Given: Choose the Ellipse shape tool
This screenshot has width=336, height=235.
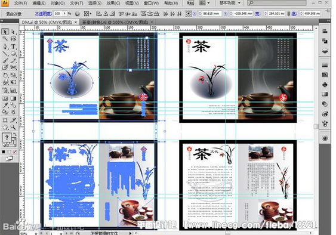Looking at the screenshot, I should (13, 54).
